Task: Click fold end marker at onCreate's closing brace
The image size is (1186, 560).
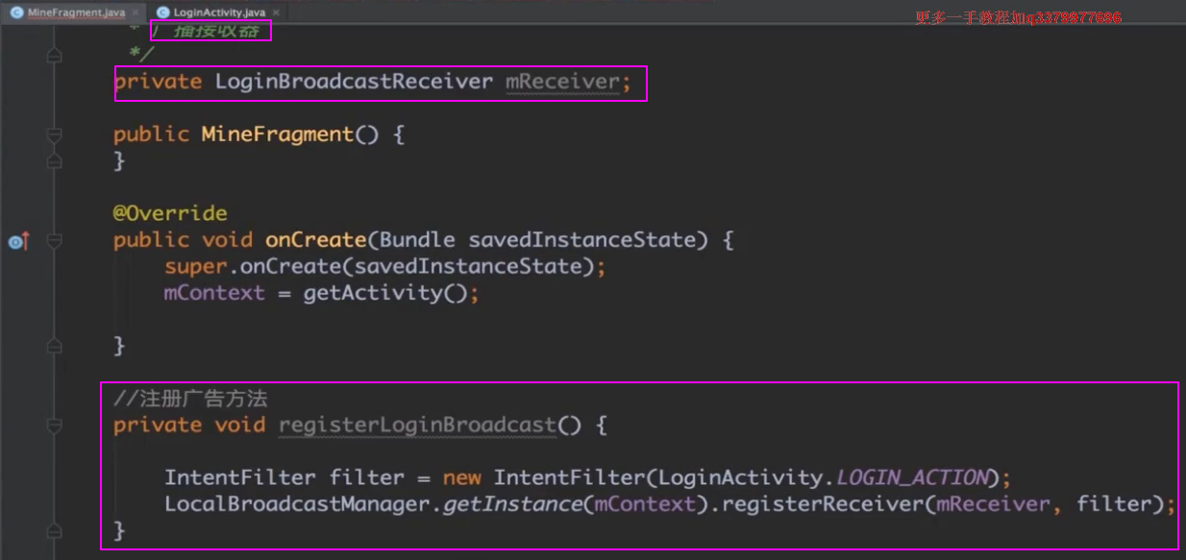Action: tap(55, 346)
